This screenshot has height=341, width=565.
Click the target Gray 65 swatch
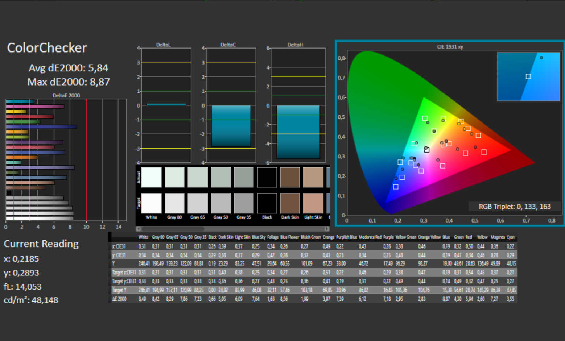[x=198, y=203]
